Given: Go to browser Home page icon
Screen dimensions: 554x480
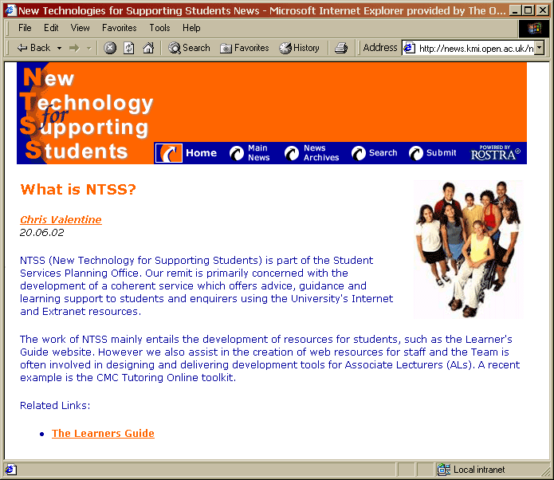Looking at the screenshot, I should pyautogui.click(x=148, y=48).
